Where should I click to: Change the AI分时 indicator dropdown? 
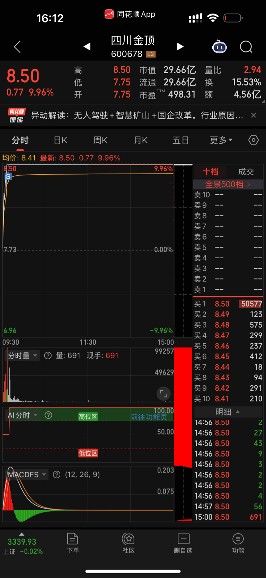coord(23,415)
